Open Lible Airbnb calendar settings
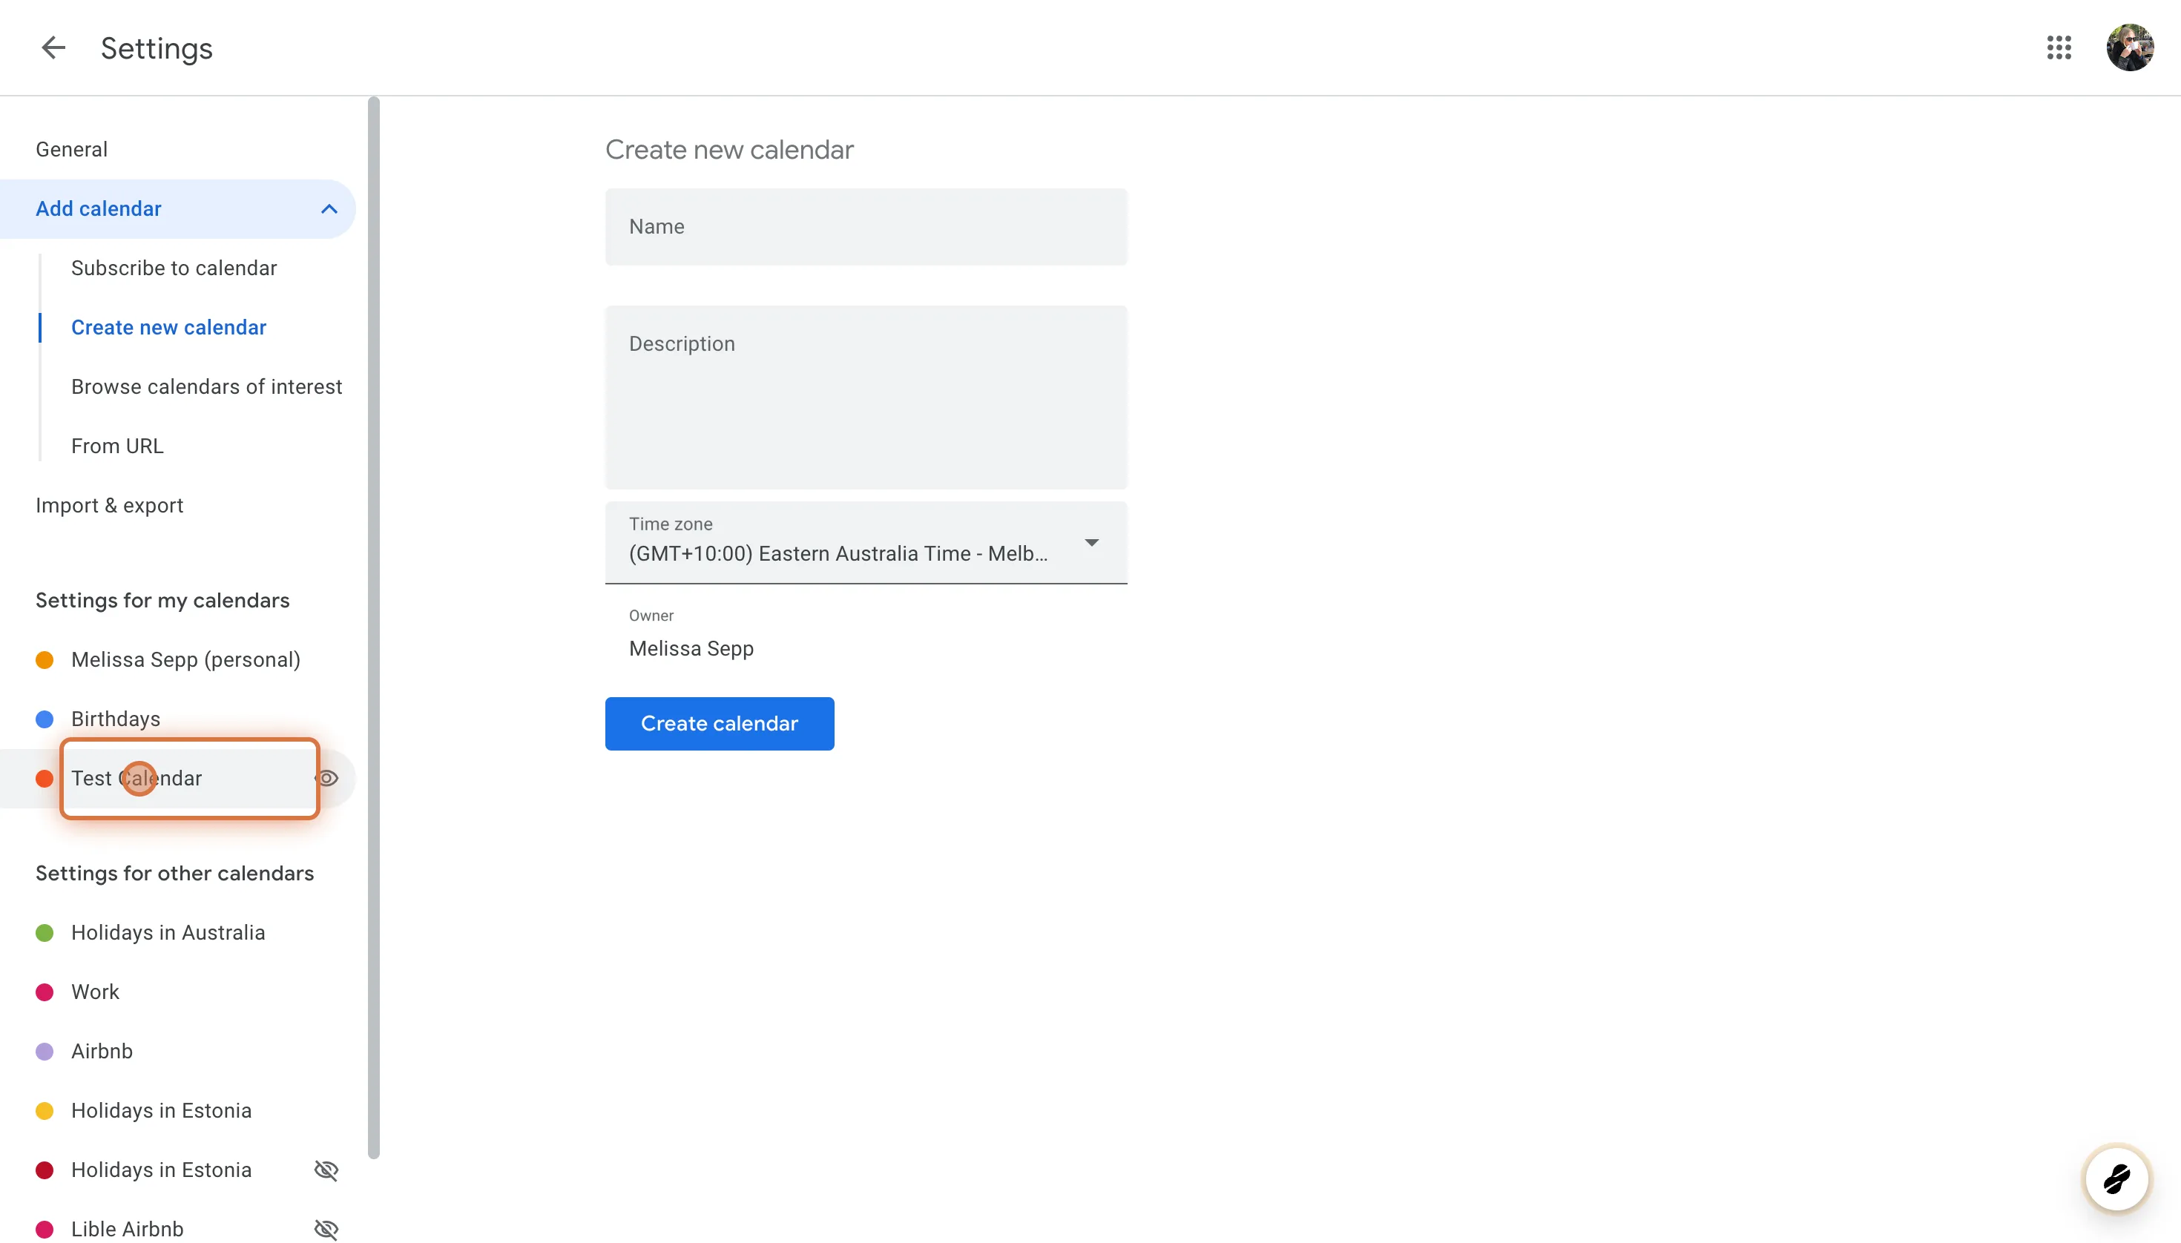The height and width of the screenshot is (1243, 2181). click(x=128, y=1230)
